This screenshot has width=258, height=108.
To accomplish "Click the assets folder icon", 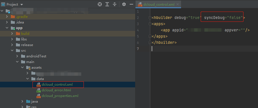I will tap(29, 68).
